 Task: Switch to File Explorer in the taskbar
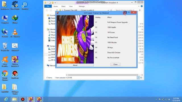coord(15,99)
